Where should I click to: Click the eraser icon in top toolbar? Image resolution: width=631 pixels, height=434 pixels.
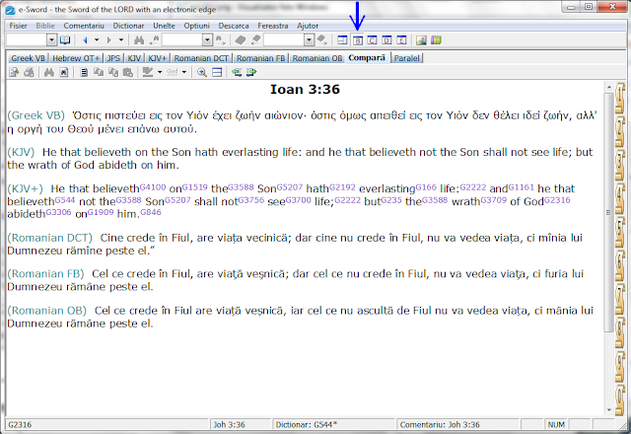pyautogui.click(x=255, y=39)
